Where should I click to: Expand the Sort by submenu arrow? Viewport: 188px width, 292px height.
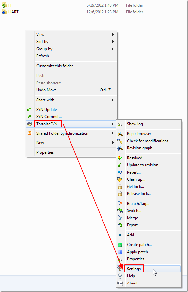(113, 42)
